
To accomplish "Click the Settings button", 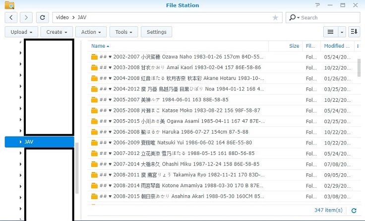I will (x=156, y=32).
